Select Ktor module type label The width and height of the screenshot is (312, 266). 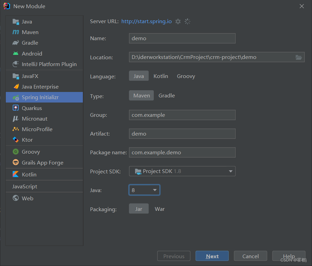[27, 140]
